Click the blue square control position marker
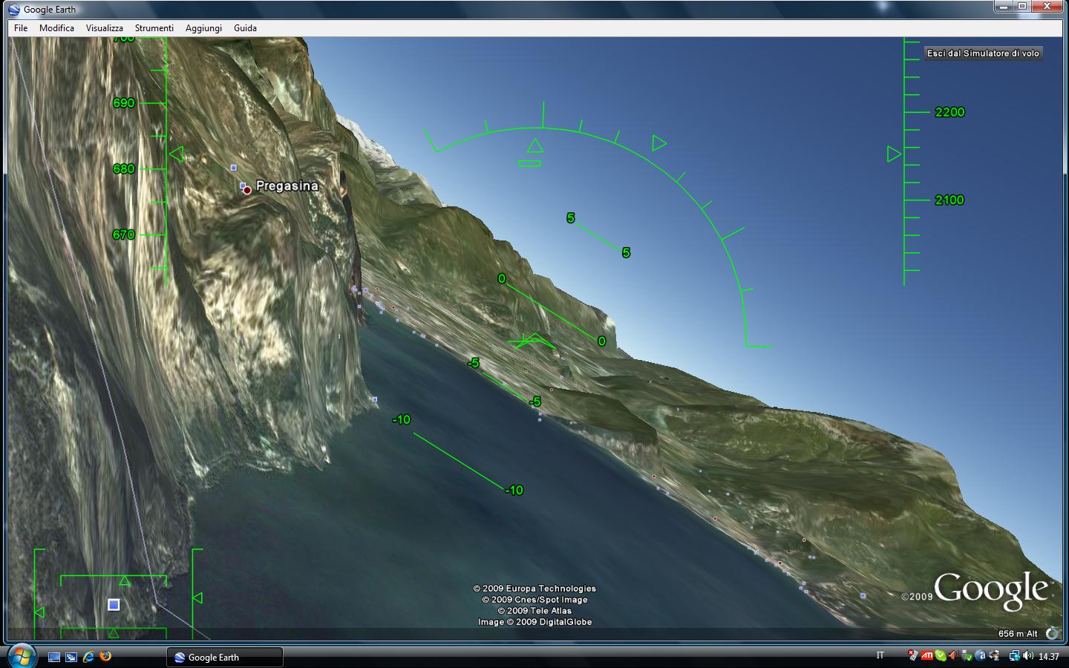The image size is (1069, 668). coord(114,605)
